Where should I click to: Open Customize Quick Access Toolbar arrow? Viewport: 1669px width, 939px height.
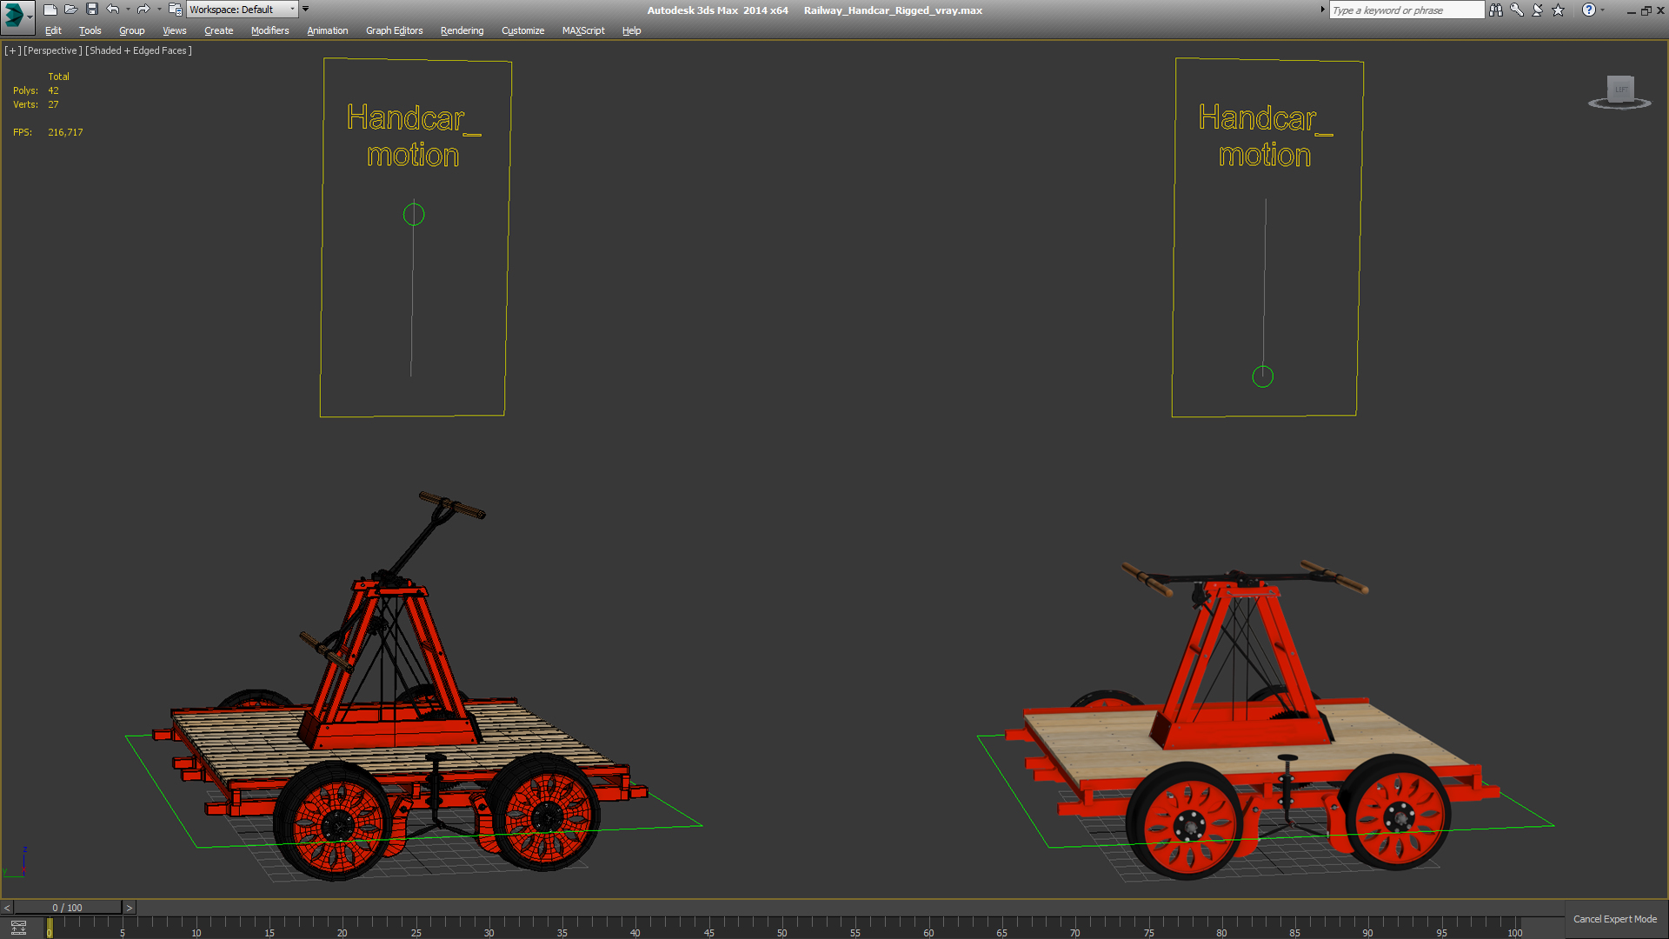click(305, 10)
